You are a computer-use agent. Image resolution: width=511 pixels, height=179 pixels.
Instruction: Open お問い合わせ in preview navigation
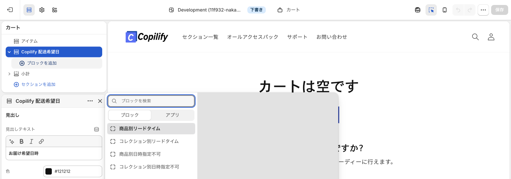332,37
